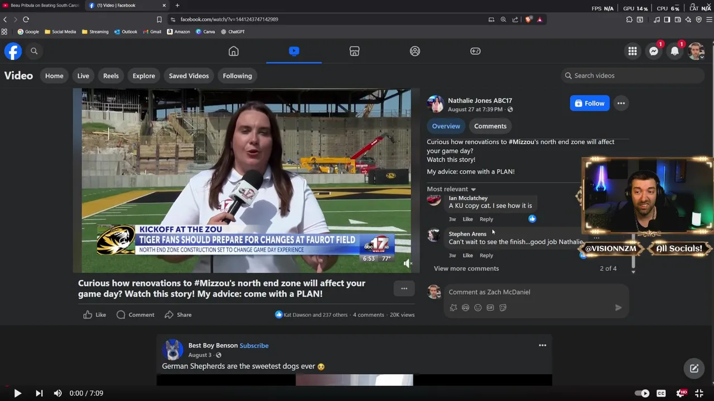
Task: Switch to the Live video tab
Action: pyautogui.click(x=83, y=76)
